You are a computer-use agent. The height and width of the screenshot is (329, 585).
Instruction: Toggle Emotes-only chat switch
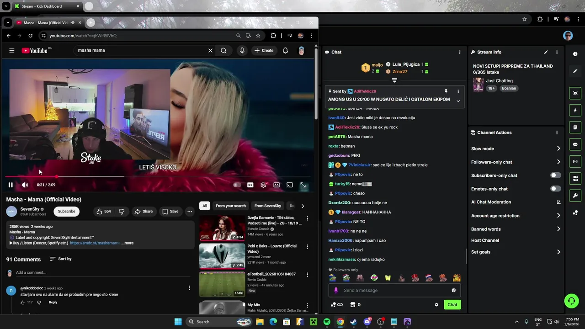(555, 189)
